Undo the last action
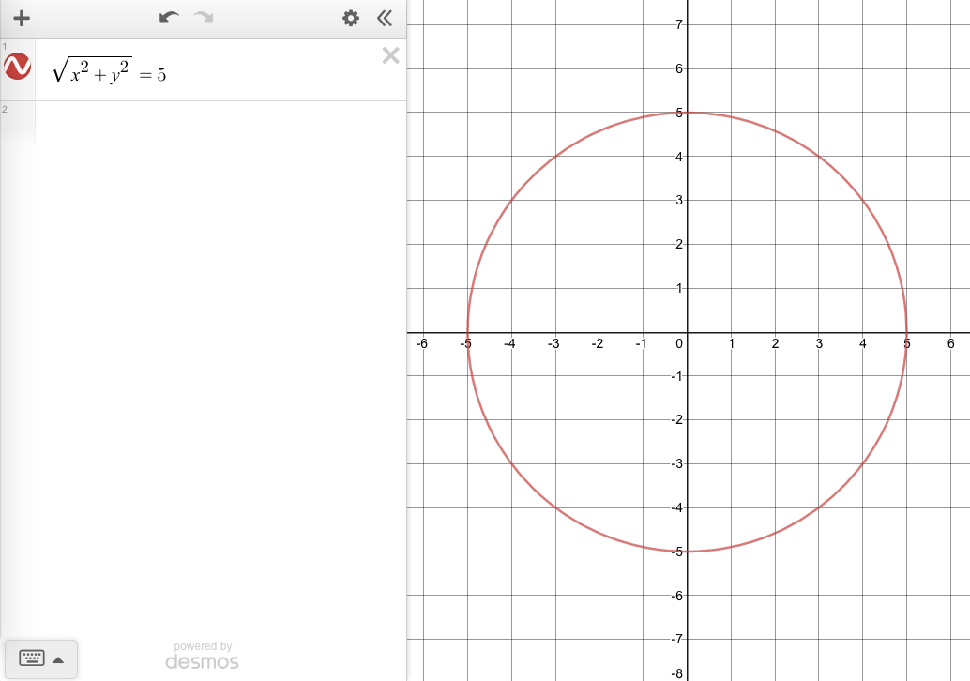Viewport: 970px width, 681px height. pos(169,18)
